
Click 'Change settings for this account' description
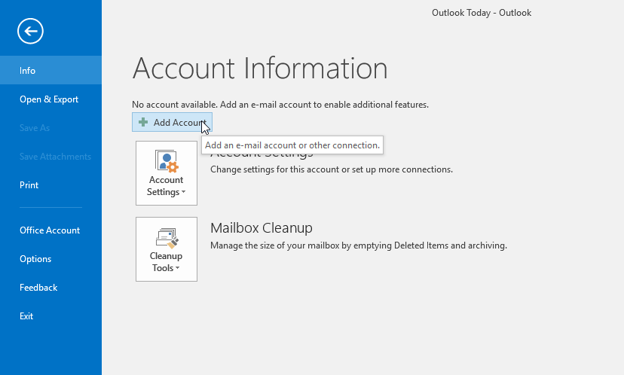(x=332, y=169)
